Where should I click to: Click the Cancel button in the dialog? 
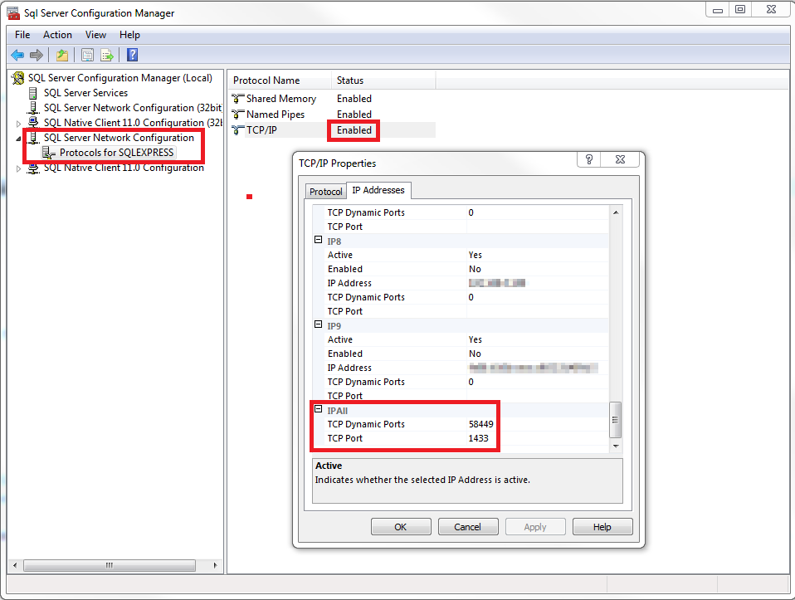pos(468,526)
